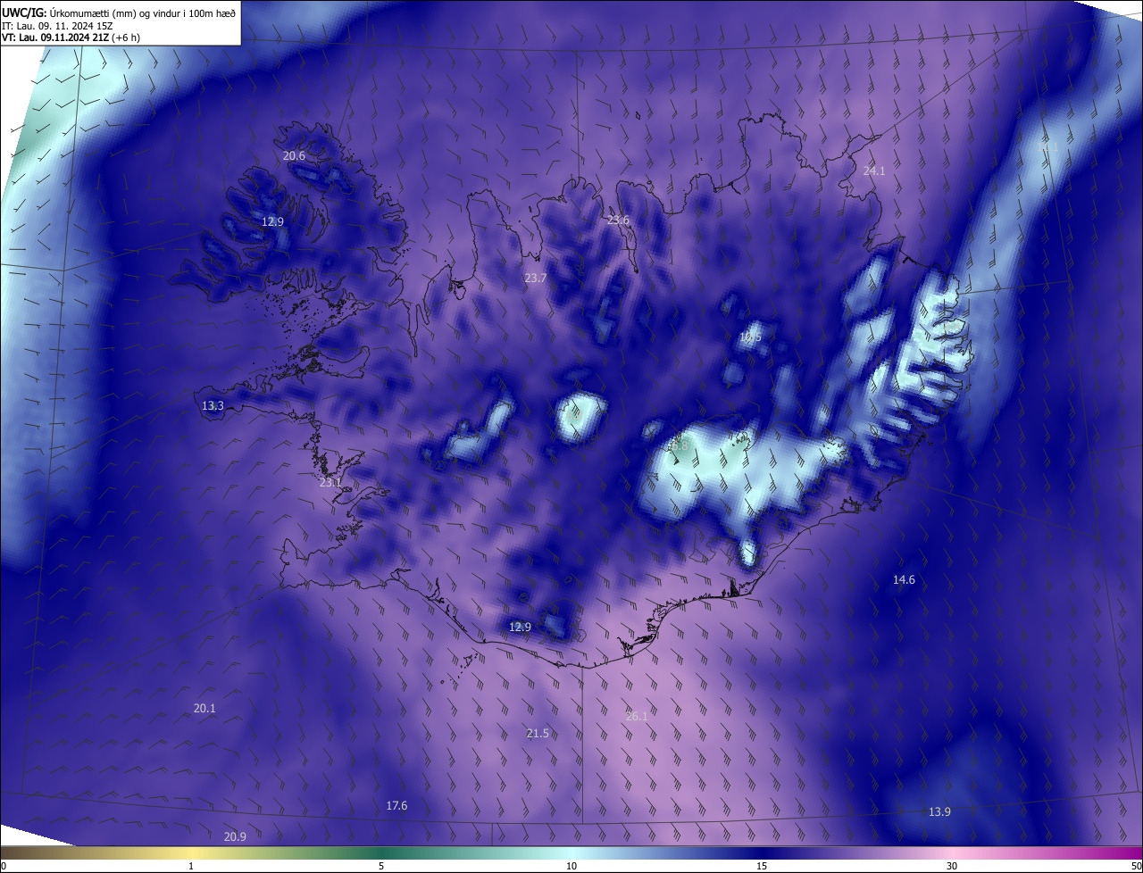Click the 17.6 value near the bottom edge
This screenshot has height=873, width=1143.
[396, 806]
